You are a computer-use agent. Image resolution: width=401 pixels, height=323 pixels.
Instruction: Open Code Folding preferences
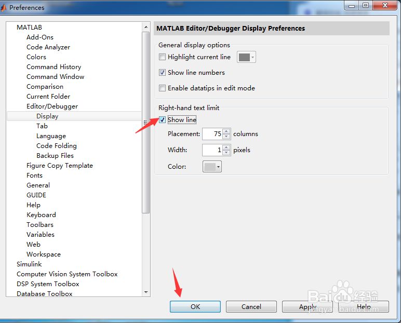57,146
